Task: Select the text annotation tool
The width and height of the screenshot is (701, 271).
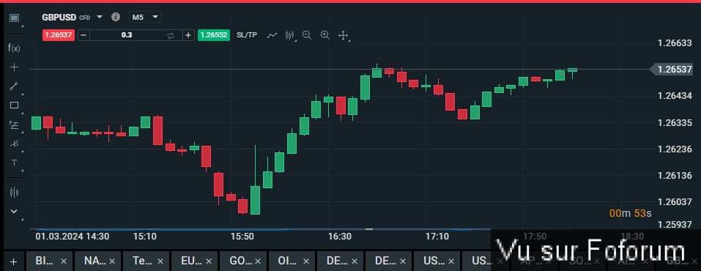Action: pos(15,163)
